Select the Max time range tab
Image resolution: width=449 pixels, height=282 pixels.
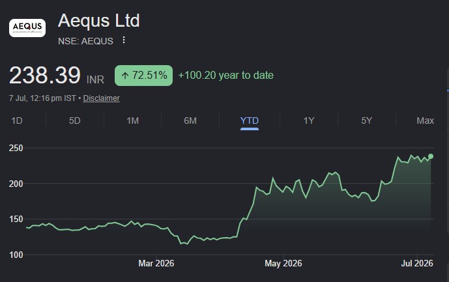(x=426, y=120)
